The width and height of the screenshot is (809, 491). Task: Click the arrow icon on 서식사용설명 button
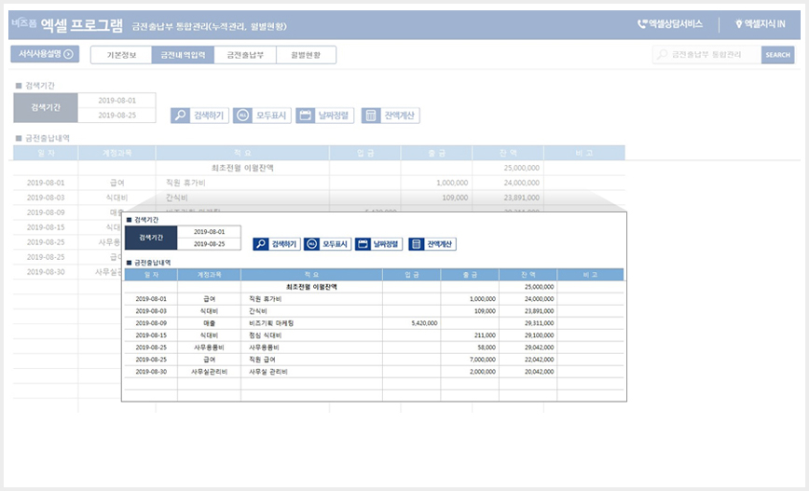(68, 54)
